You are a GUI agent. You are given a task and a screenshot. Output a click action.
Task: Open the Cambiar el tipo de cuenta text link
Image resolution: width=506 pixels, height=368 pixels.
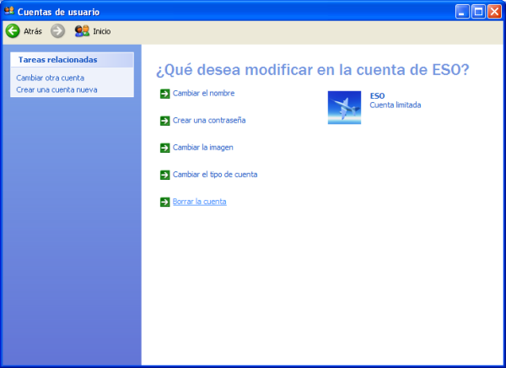click(x=215, y=174)
